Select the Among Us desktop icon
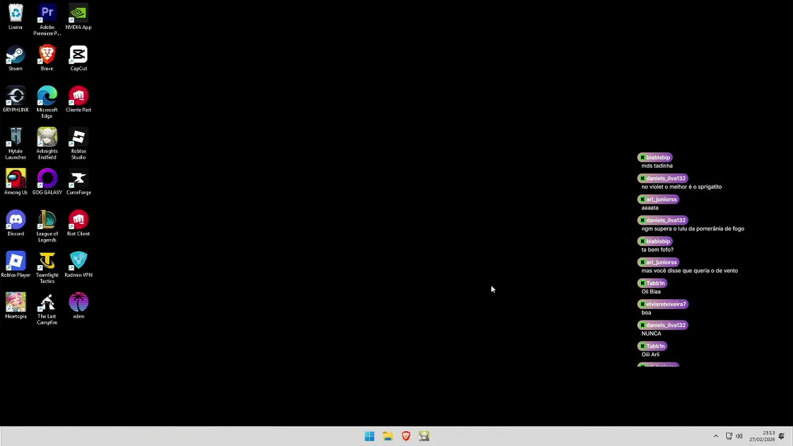793x446 pixels. pos(15,182)
